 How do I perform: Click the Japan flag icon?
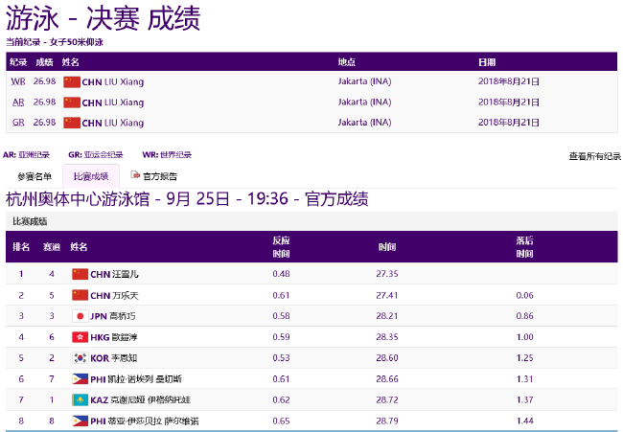(80, 316)
